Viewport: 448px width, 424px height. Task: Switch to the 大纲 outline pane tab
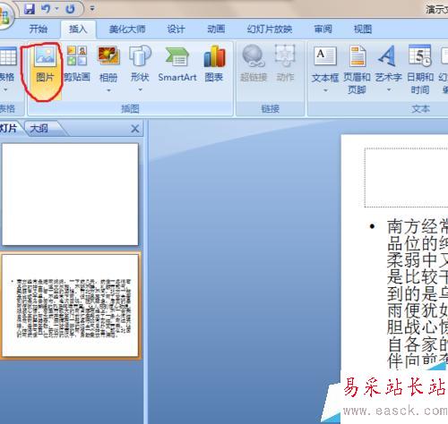point(39,129)
